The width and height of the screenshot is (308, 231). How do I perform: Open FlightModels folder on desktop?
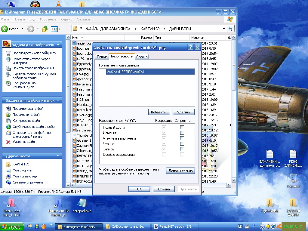[269, 203]
